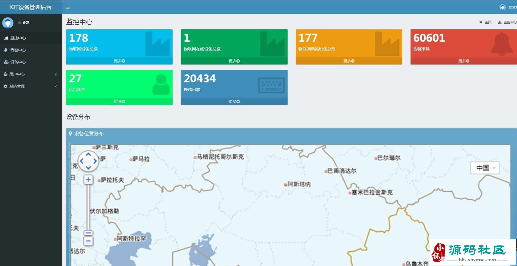Click the factory icon on the 178 card
This screenshot has width=517, height=266.
click(158, 44)
